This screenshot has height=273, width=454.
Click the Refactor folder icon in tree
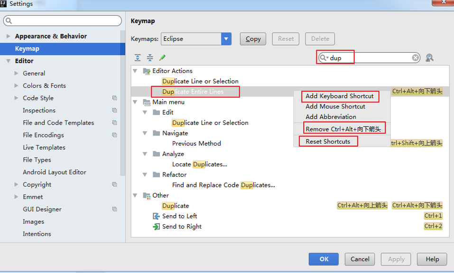pyautogui.click(x=157, y=175)
